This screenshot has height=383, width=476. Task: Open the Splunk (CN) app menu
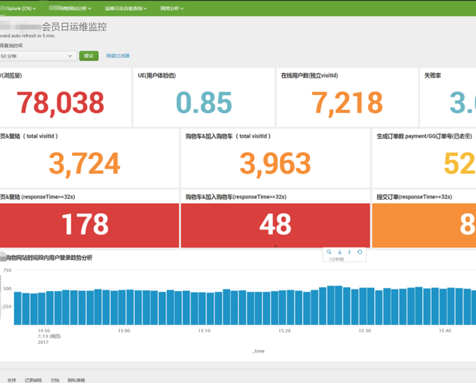[21, 8]
